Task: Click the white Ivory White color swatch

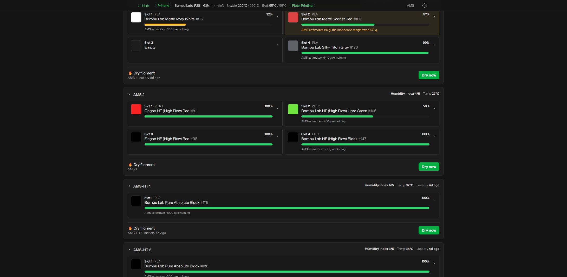Action: coord(136,17)
